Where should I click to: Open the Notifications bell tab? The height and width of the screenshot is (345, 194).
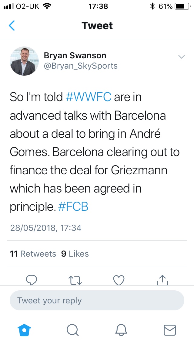(121, 330)
